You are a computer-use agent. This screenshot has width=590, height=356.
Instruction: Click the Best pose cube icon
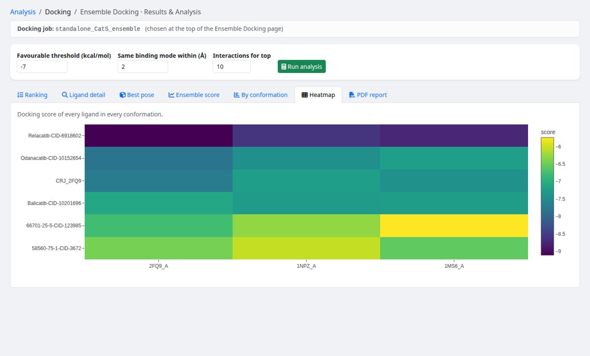click(122, 95)
